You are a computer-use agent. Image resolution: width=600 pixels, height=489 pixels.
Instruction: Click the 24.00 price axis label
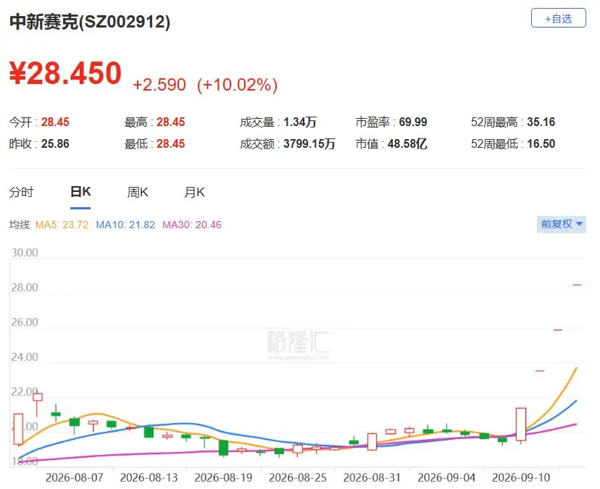(25, 357)
